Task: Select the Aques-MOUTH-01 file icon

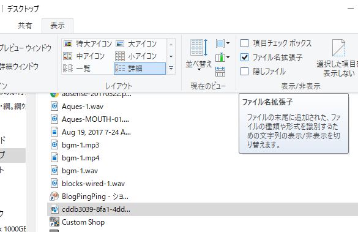Action: 54,119
